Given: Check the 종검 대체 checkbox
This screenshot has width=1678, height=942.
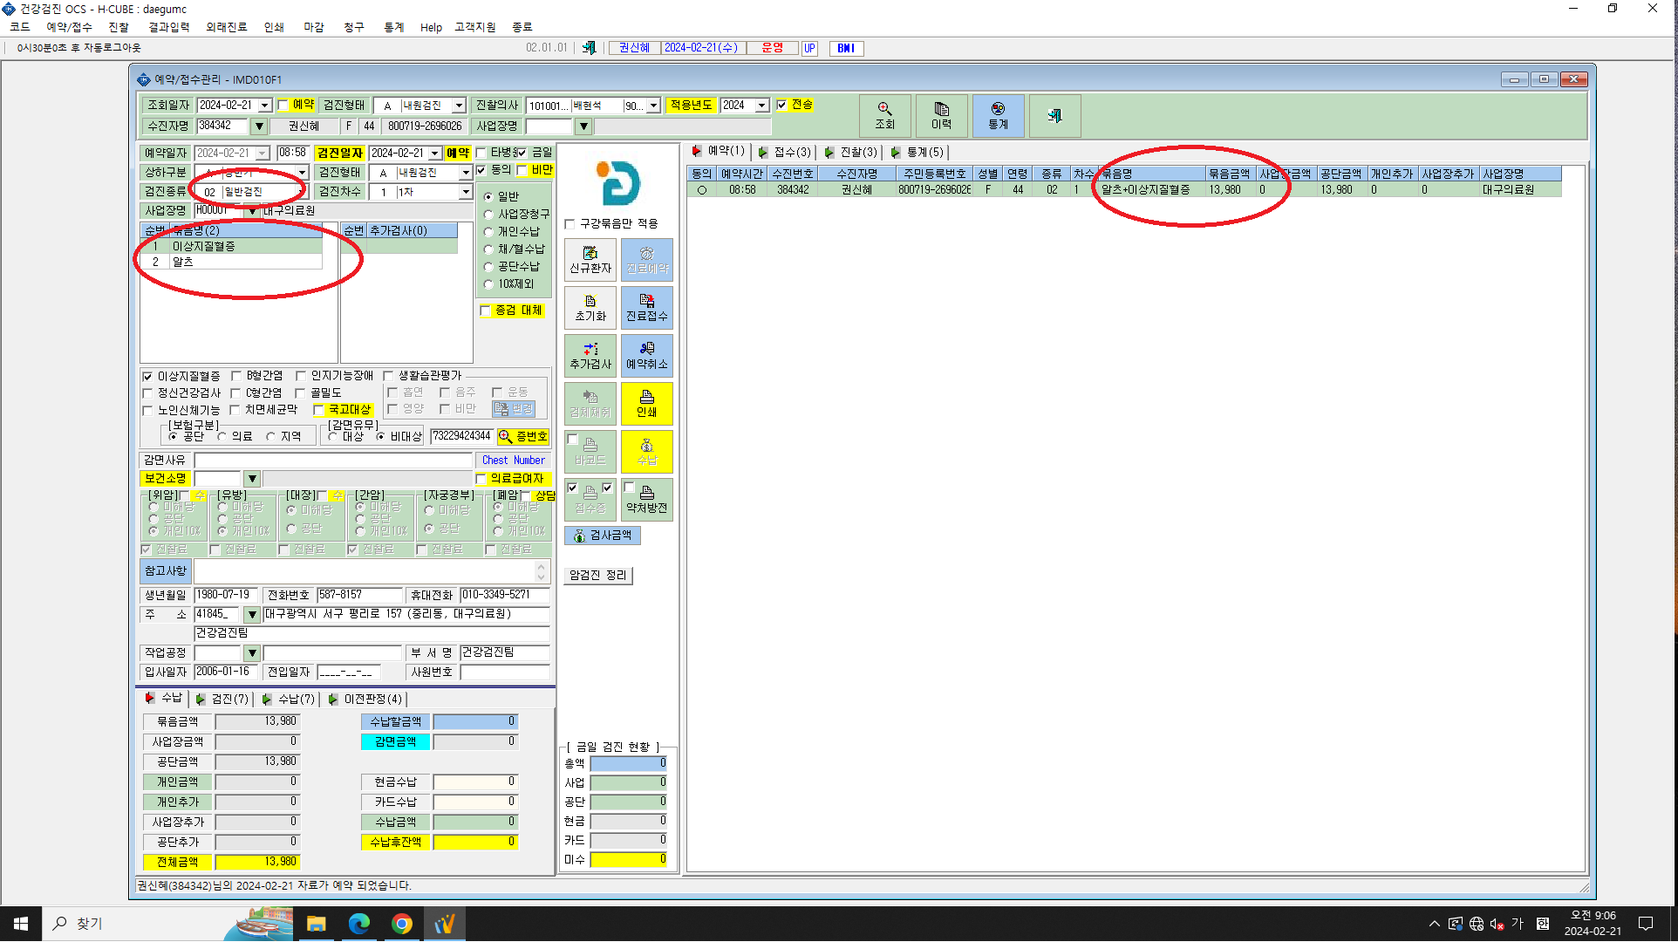Looking at the screenshot, I should click(x=486, y=311).
